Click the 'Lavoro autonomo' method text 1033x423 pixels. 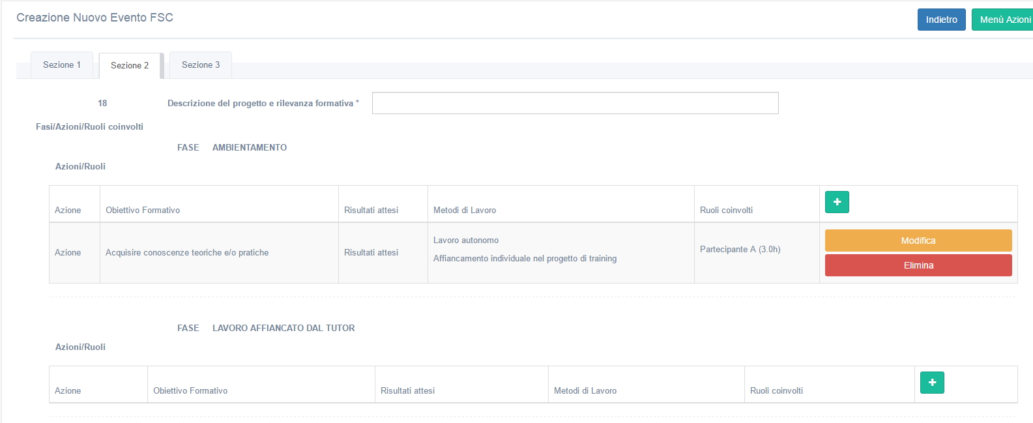(x=466, y=241)
